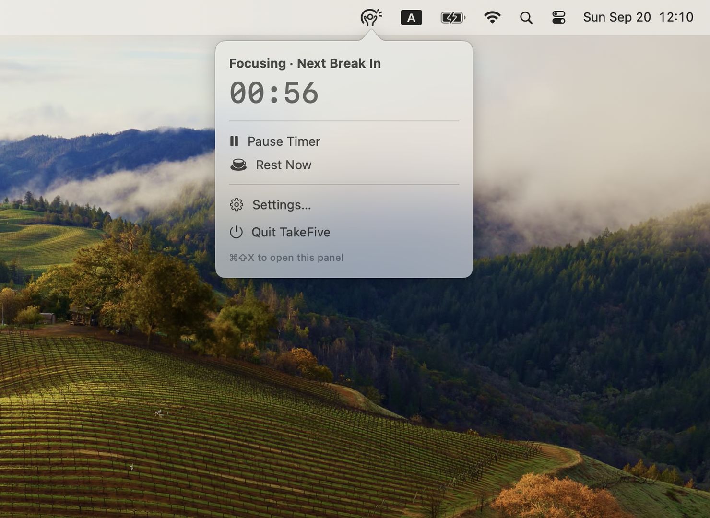Open the input source 'A' menu

point(411,18)
